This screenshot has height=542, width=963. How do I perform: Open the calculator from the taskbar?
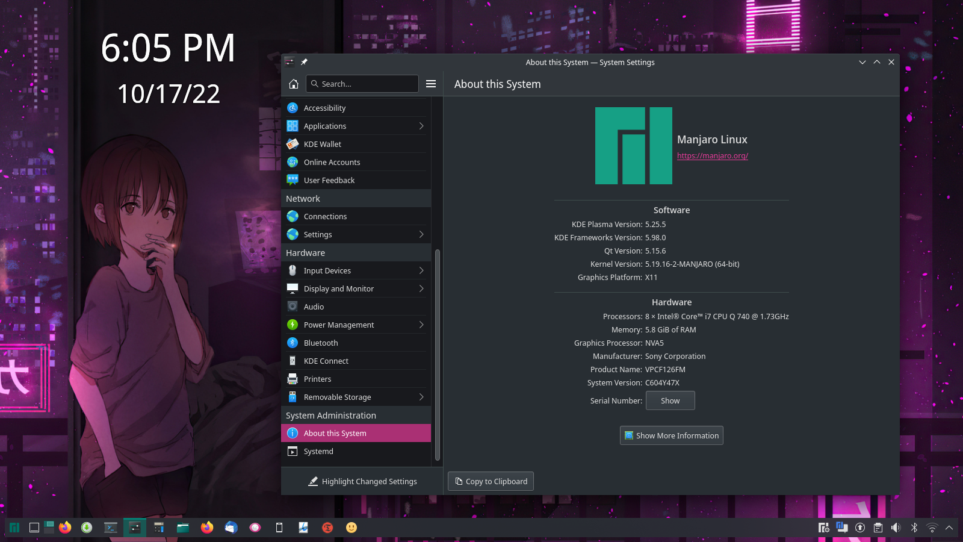159,528
